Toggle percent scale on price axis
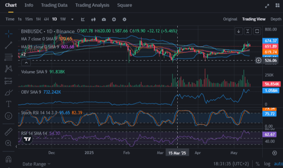Image resolution: width=283 pixels, height=168 pixels. (258, 164)
